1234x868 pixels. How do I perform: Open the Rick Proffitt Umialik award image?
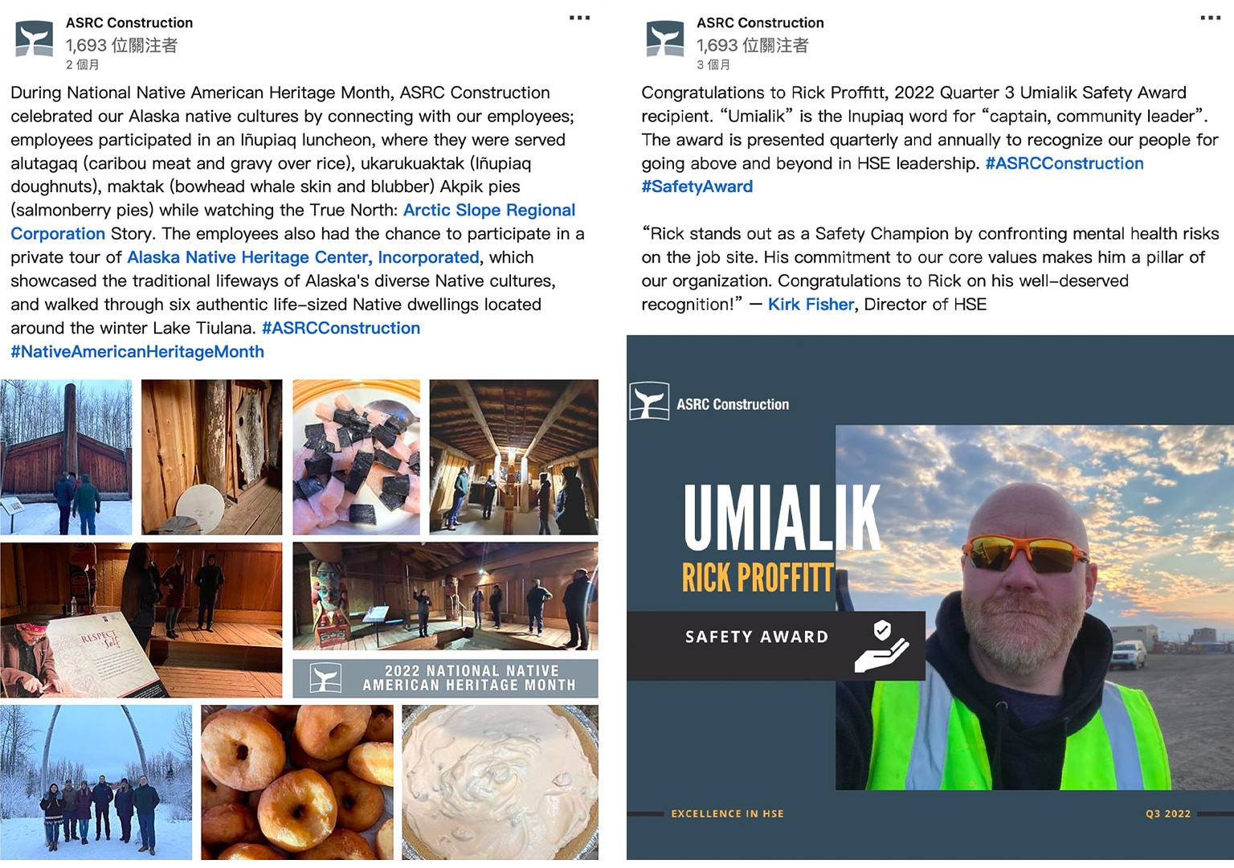(x=930, y=597)
